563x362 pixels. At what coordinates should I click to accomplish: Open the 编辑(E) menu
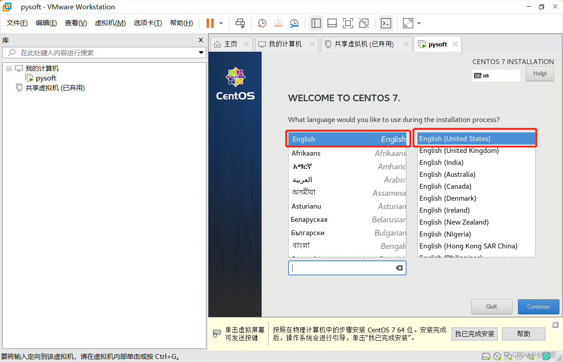pyautogui.click(x=46, y=23)
